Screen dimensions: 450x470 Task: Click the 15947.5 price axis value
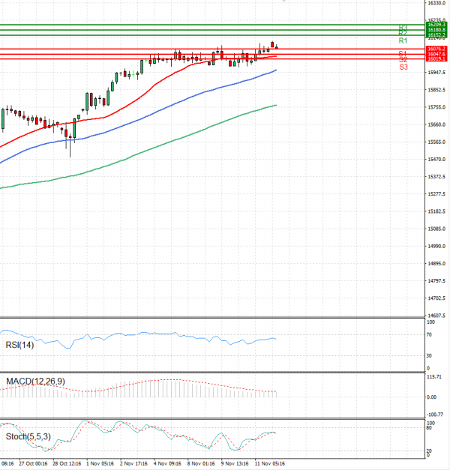coord(436,73)
